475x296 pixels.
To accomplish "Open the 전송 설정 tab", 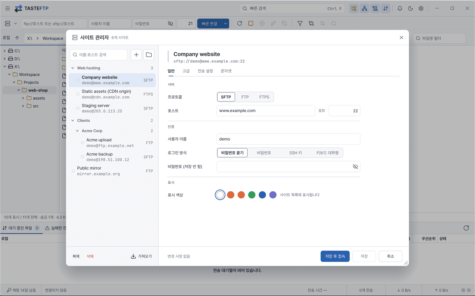I will click(205, 71).
